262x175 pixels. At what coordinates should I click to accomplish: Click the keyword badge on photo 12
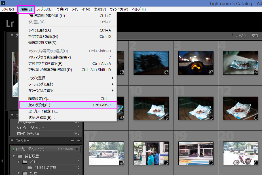point(256,118)
